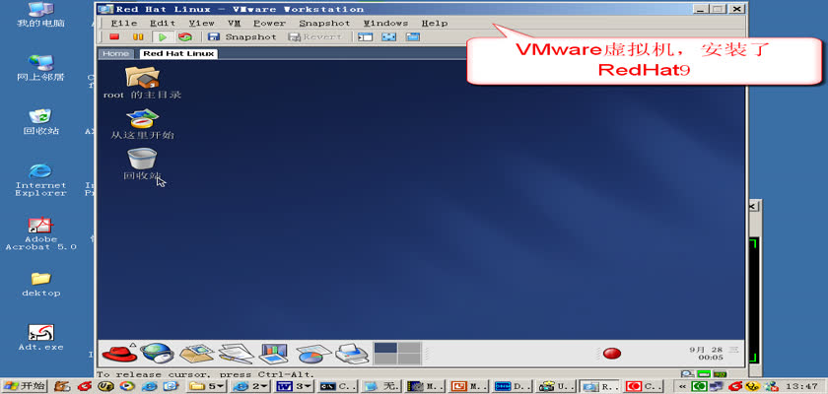Toggle full screen view toolbar icon
The width and height of the screenshot is (828, 394).
click(388, 37)
